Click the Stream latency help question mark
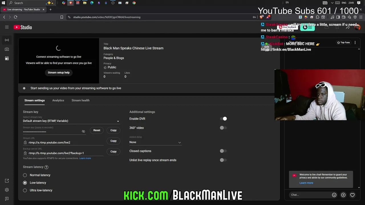 click(46, 167)
